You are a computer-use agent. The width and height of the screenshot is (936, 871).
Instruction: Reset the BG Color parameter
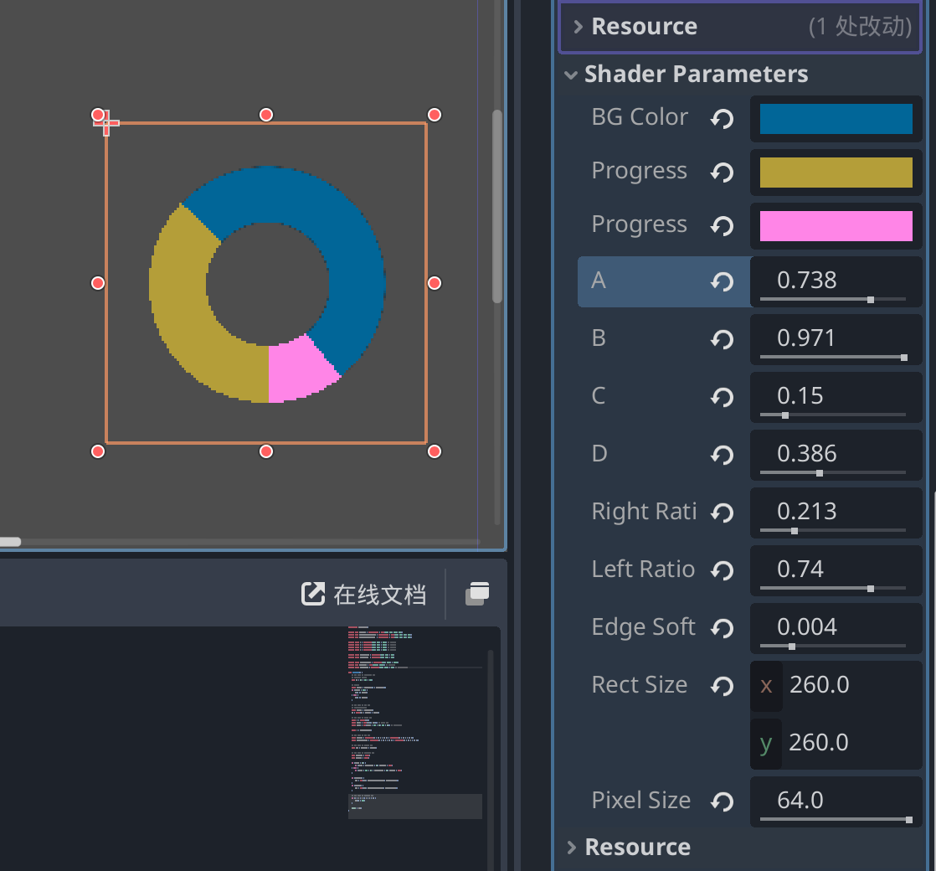tap(722, 119)
